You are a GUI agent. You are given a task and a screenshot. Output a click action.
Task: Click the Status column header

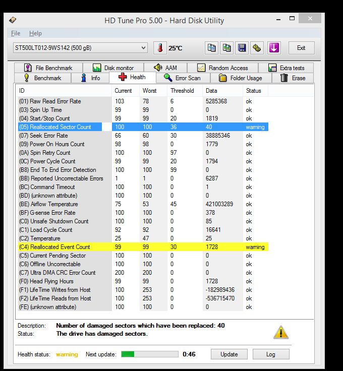tap(255, 91)
